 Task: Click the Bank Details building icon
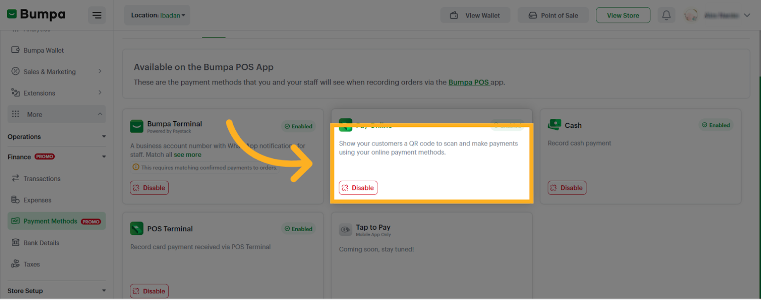point(16,242)
